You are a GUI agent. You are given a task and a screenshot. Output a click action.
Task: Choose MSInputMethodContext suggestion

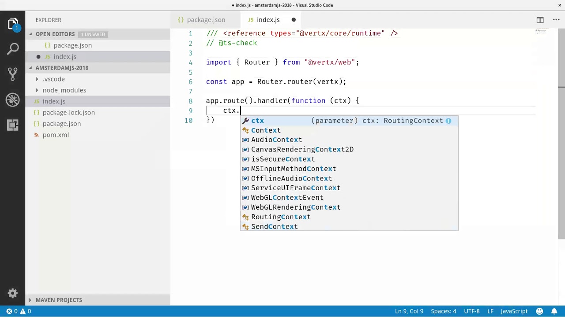(349, 169)
